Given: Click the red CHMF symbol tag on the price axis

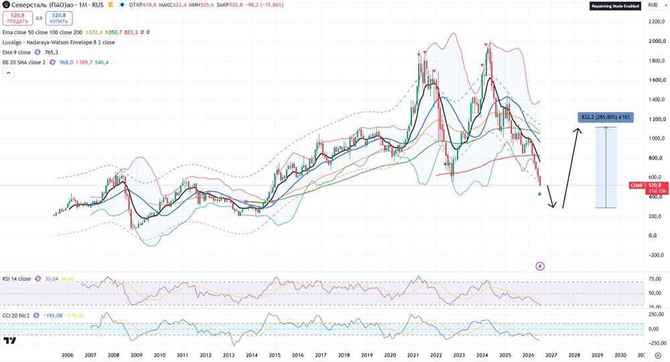Looking at the screenshot, I should coord(637,186).
